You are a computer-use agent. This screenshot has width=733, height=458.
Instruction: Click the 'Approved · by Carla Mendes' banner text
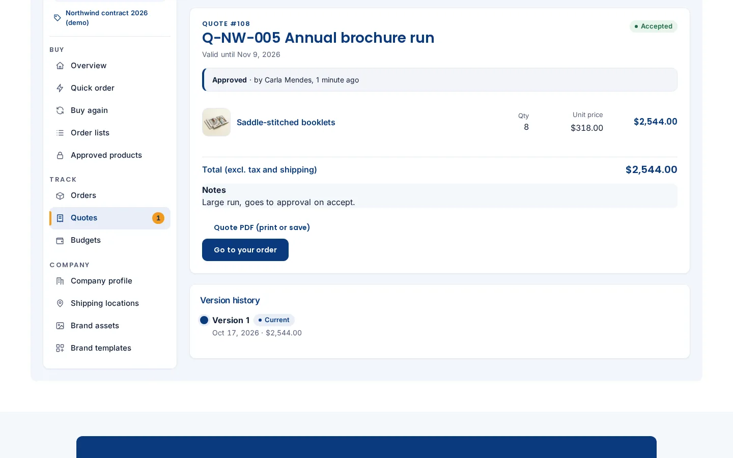(x=286, y=80)
